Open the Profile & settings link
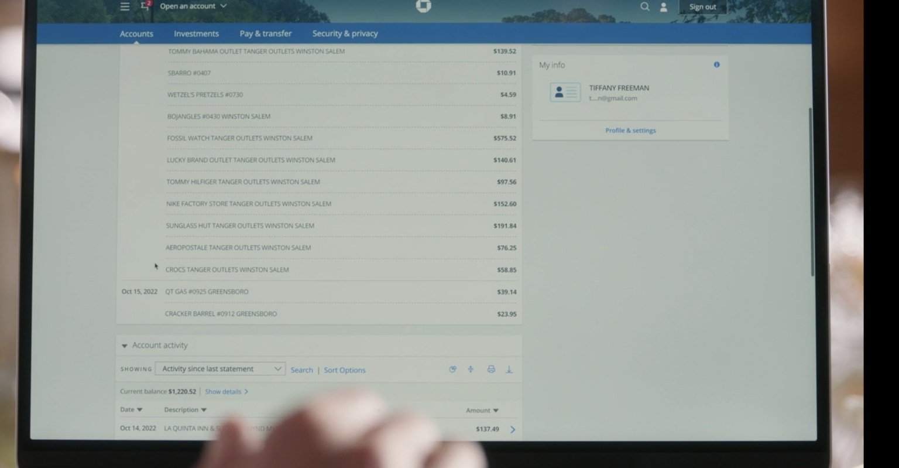This screenshot has height=468, width=899. click(630, 131)
